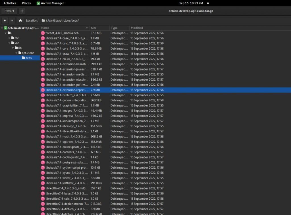Click the back arrow in the toolbar

pyautogui.click(x=5, y=20)
